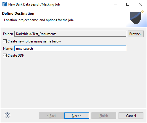Open the help icon at bottom left
This screenshot has height=123, width=147.
click(x=7, y=115)
